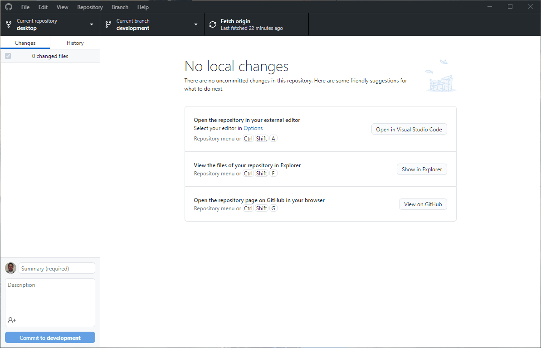The height and width of the screenshot is (348, 541).
Task: Click the add co-authors person icon
Action: coord(12,320)
